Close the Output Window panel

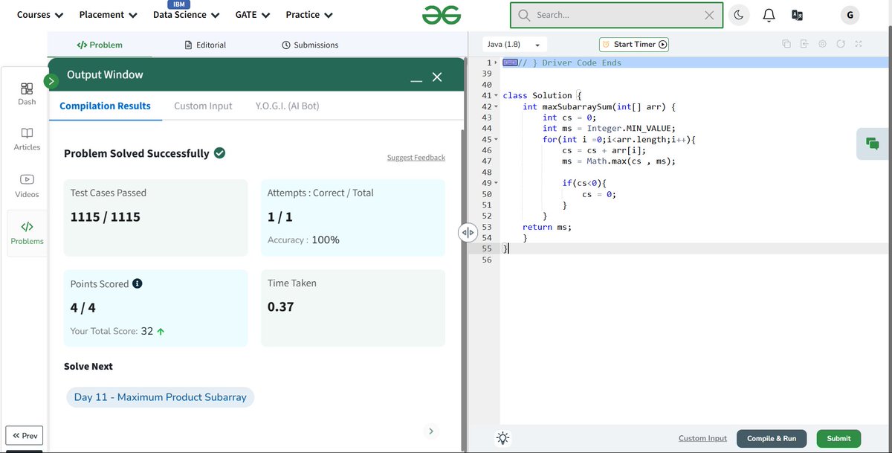437,77
